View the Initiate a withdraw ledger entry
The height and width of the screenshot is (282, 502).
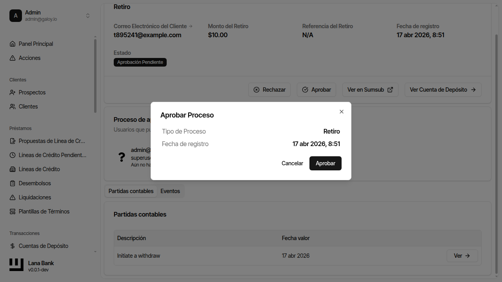point(462,256)
